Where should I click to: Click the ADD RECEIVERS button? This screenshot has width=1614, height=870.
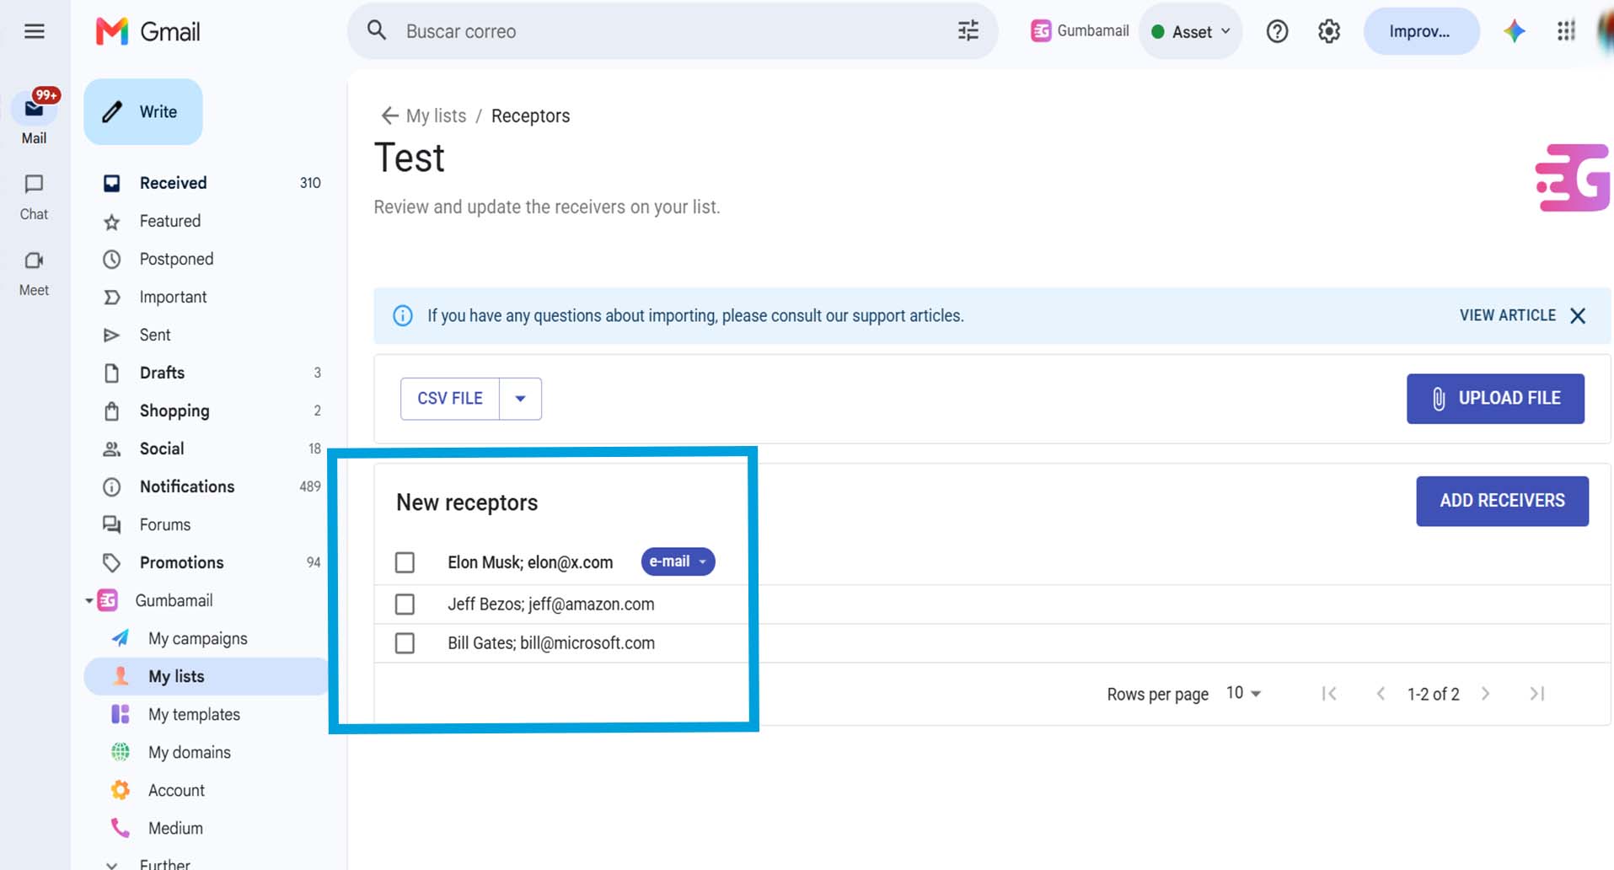[1502, 501]
